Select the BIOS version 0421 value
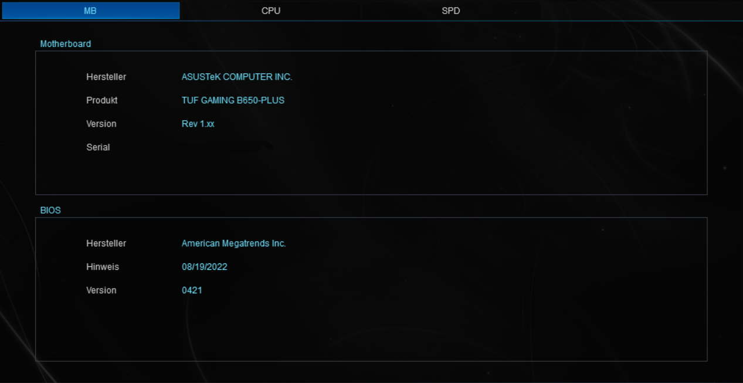Screen dimensions: 743x383 tap(192, 290)
